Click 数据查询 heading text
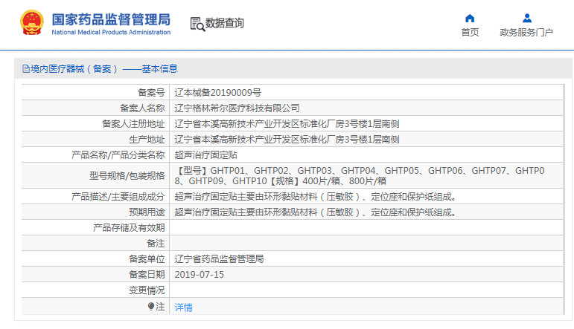574x329 pixels. 224,23
